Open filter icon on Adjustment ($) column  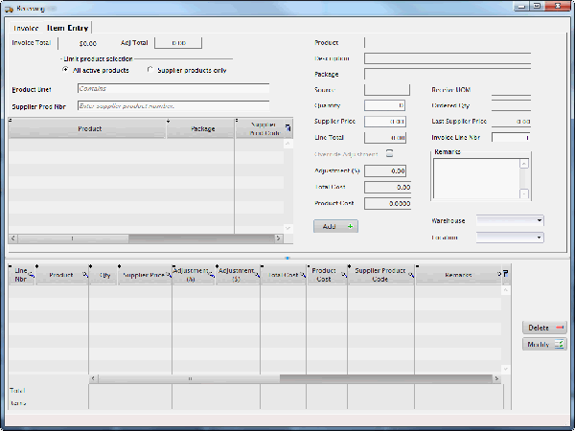[257, 274]
